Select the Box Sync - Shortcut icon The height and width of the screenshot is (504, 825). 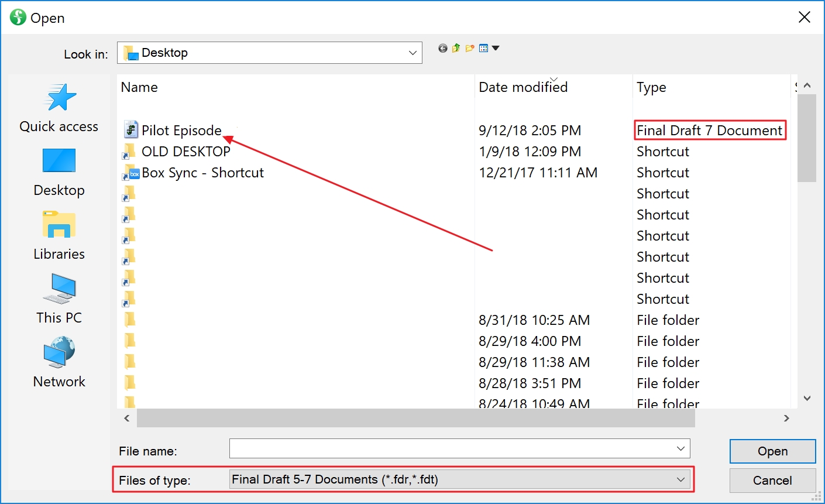(129, 173)
